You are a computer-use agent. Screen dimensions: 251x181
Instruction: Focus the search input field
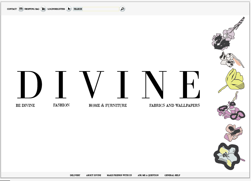click(x=101, y=9)
